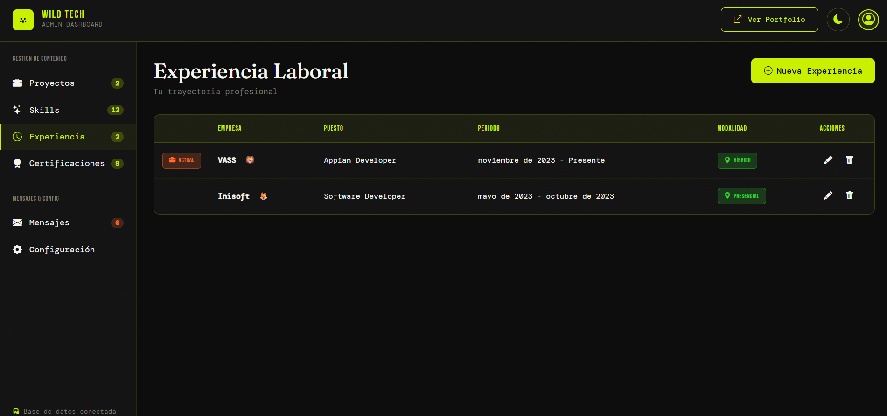Viewport: 887px width, 416px height.
Task: Click the Wild Tech logo icon
Action: coord(23,20)
